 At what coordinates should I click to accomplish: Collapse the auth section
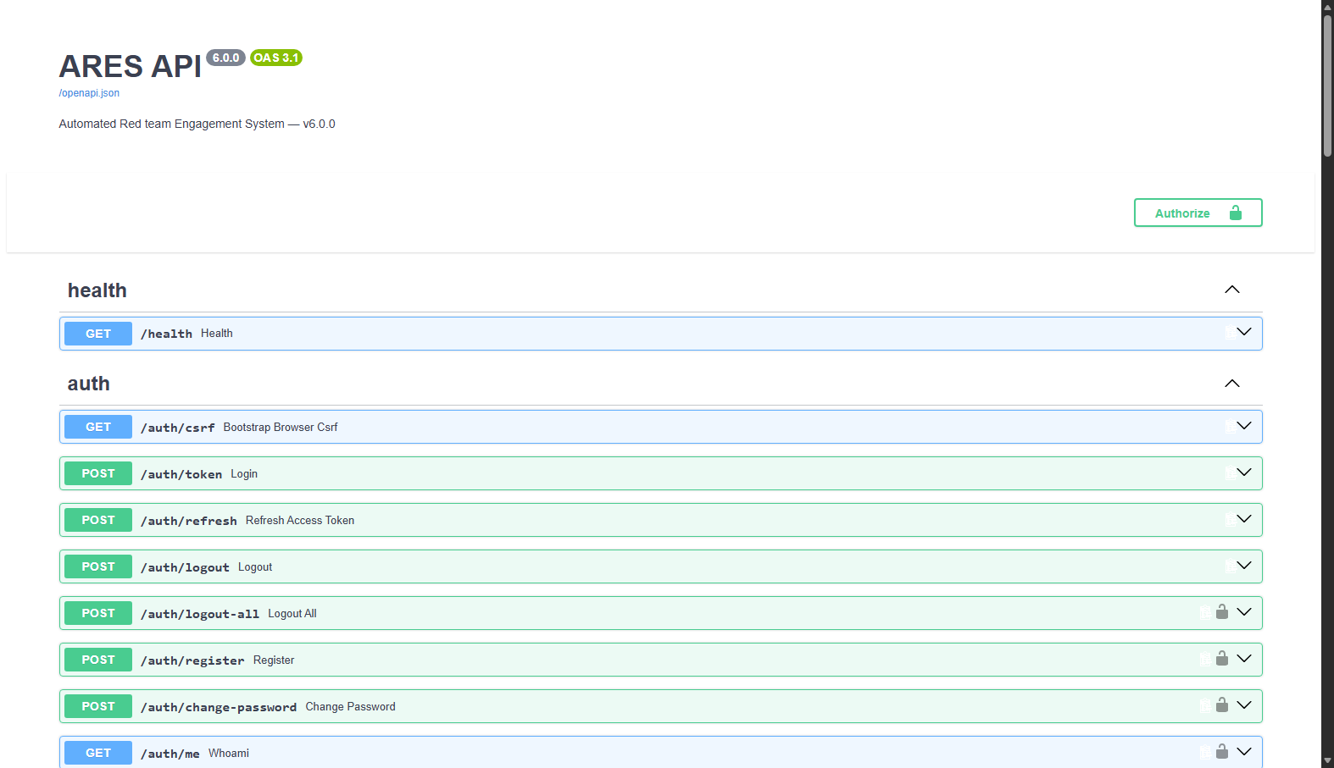click(x=1231, y=384)
